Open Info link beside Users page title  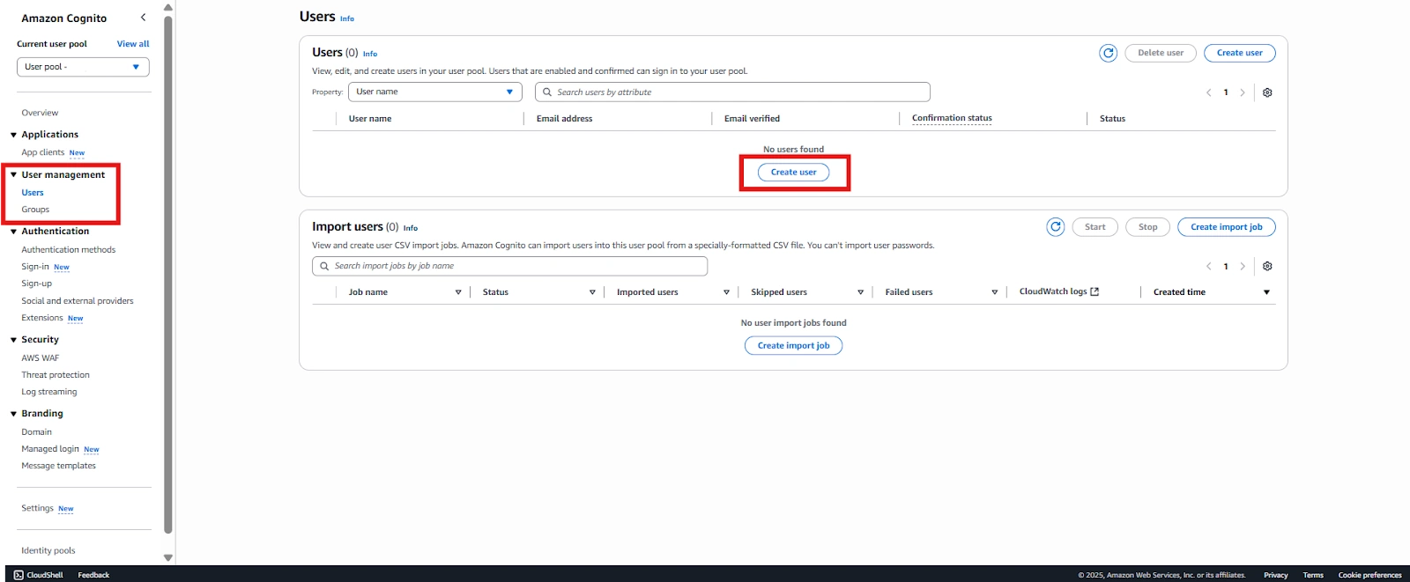(347, 18)
